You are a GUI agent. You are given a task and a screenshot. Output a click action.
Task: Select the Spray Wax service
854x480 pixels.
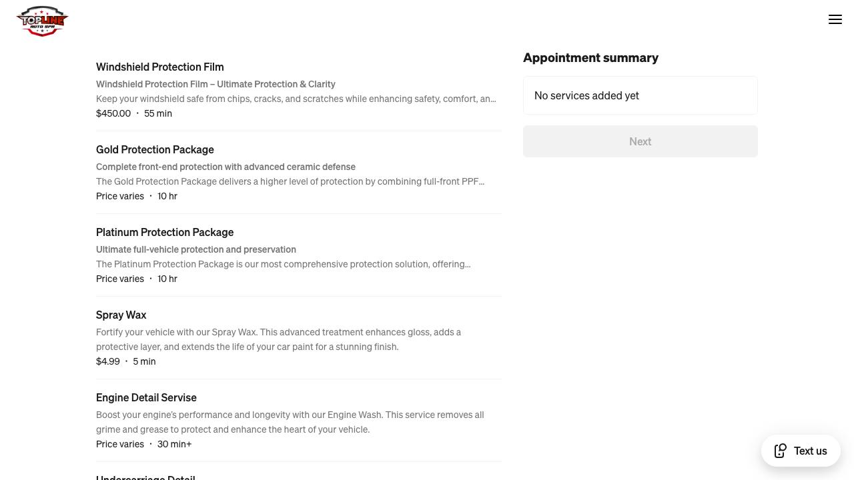121,315
